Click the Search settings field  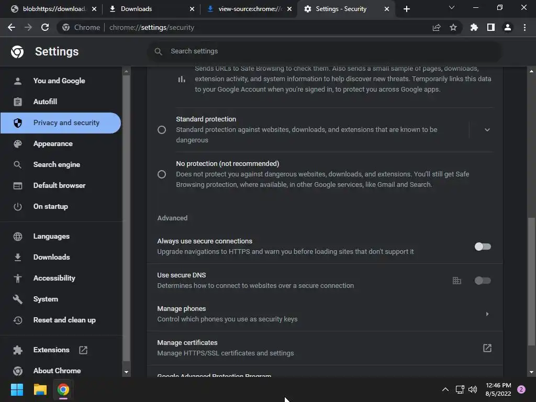point(325,51)
